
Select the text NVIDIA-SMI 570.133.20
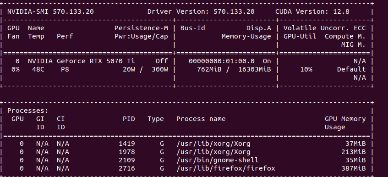tap(50, 11)
